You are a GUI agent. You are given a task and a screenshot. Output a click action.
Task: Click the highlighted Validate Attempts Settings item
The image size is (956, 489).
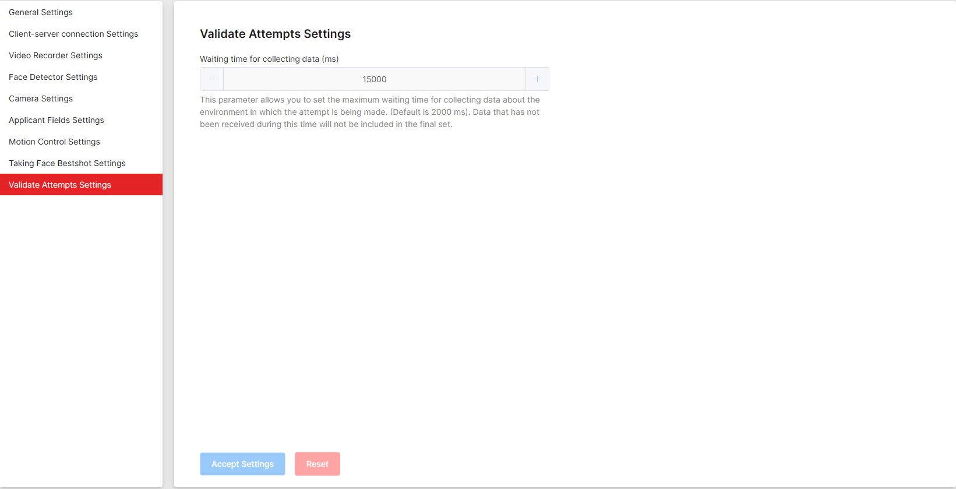pyautogui.click(x=60, y=185)
